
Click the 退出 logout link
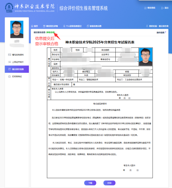[x=165, y=8]
